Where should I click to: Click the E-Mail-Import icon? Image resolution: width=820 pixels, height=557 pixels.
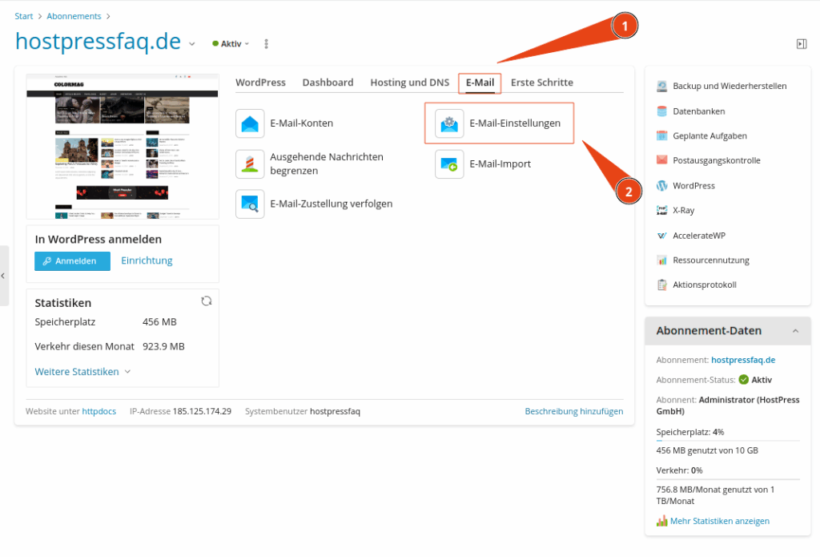click(x=449, y=163)
